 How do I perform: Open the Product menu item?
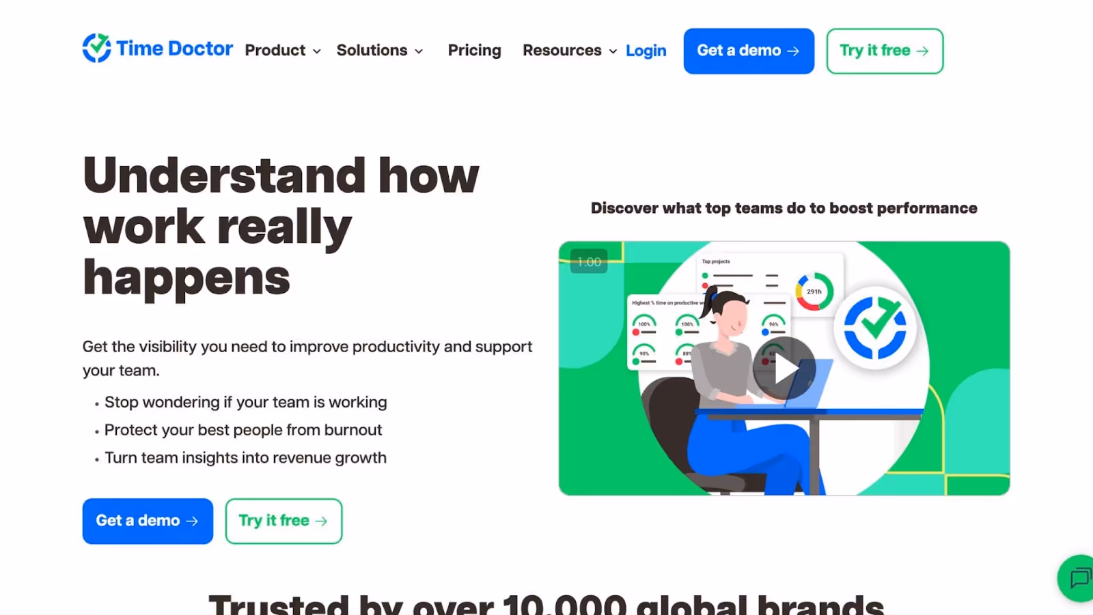click(x=275, y=51)
